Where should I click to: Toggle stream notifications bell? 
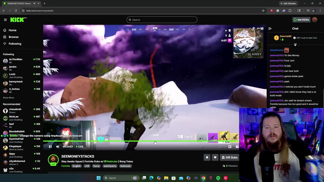[x=207, y=157]
